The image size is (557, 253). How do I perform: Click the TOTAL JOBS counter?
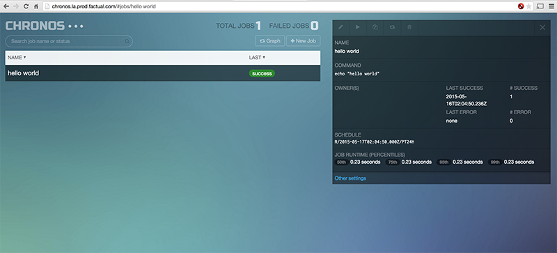click(239, 26)
